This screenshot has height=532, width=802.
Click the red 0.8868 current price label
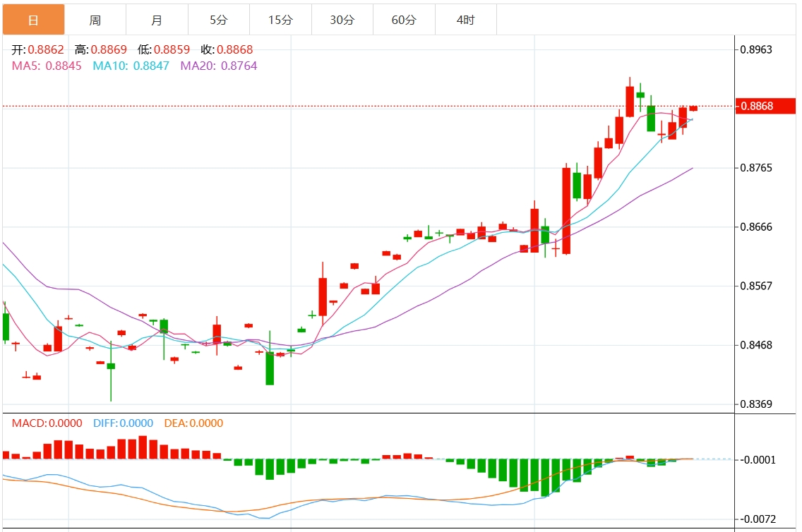765,106
